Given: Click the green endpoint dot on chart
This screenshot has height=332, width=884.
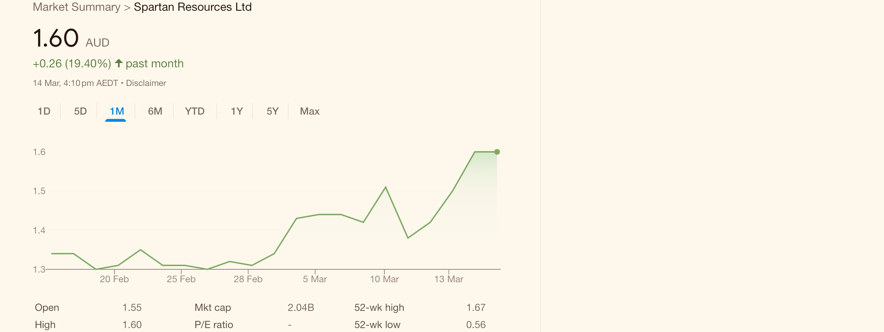Looking at the screenshot, I should click(x=497, y=152).
